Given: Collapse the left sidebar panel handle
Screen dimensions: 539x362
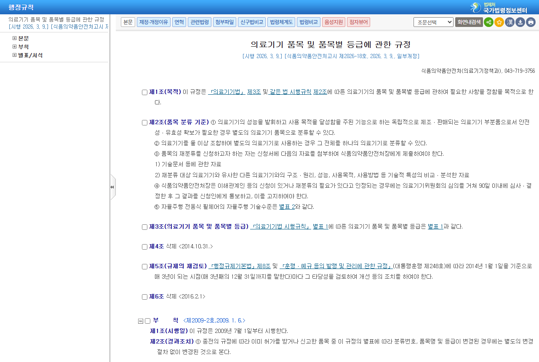Looking at the screenshot, I should click(x=112, y=187).
